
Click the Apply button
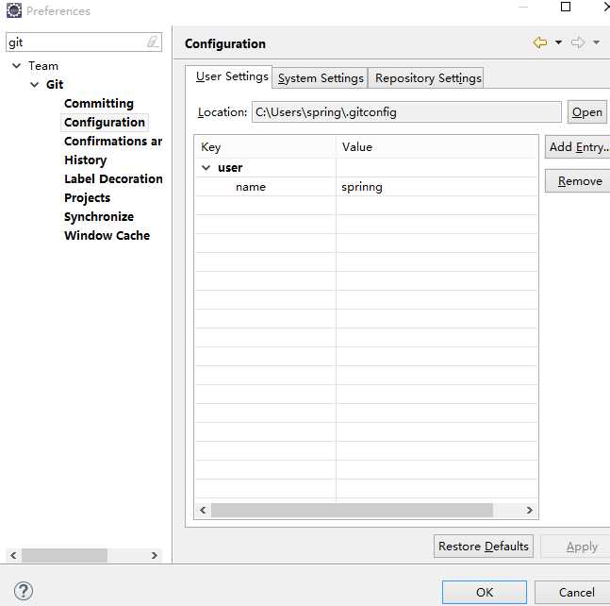pos(577,546)
